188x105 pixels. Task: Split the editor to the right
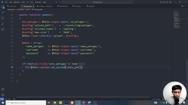pyautogui.click(x=182, y=6)
